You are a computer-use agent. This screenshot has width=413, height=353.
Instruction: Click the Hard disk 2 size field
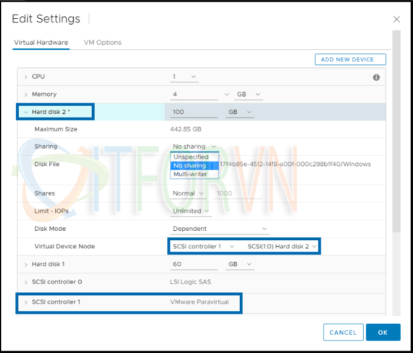[193, 112]
